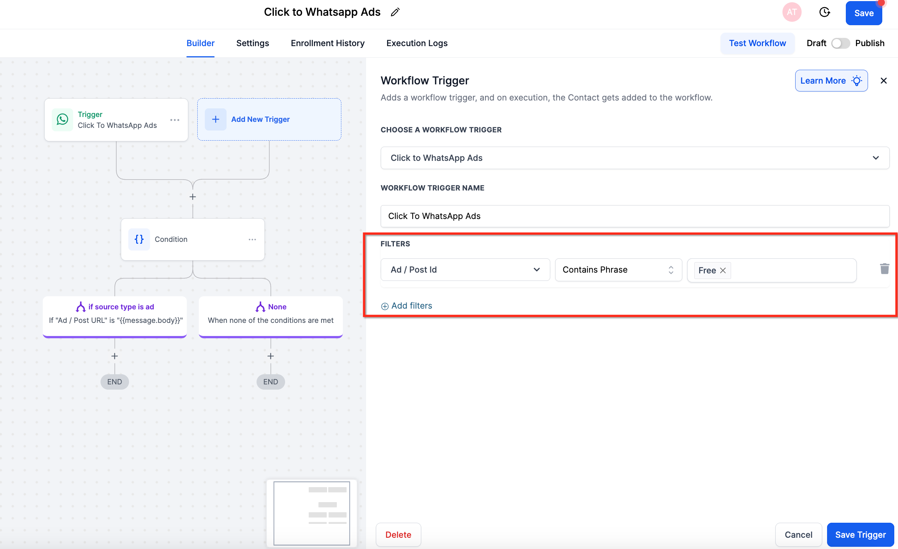Image resolution: width=898 pixels, height=549 pixels.
Task: Open the Ad / Post Id filter dropdown
Action: (x=465, y=270)
